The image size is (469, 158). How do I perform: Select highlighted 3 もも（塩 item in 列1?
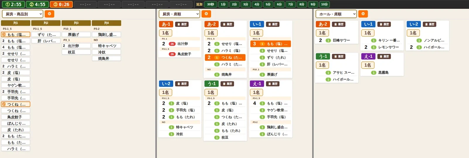coord(16,35)
